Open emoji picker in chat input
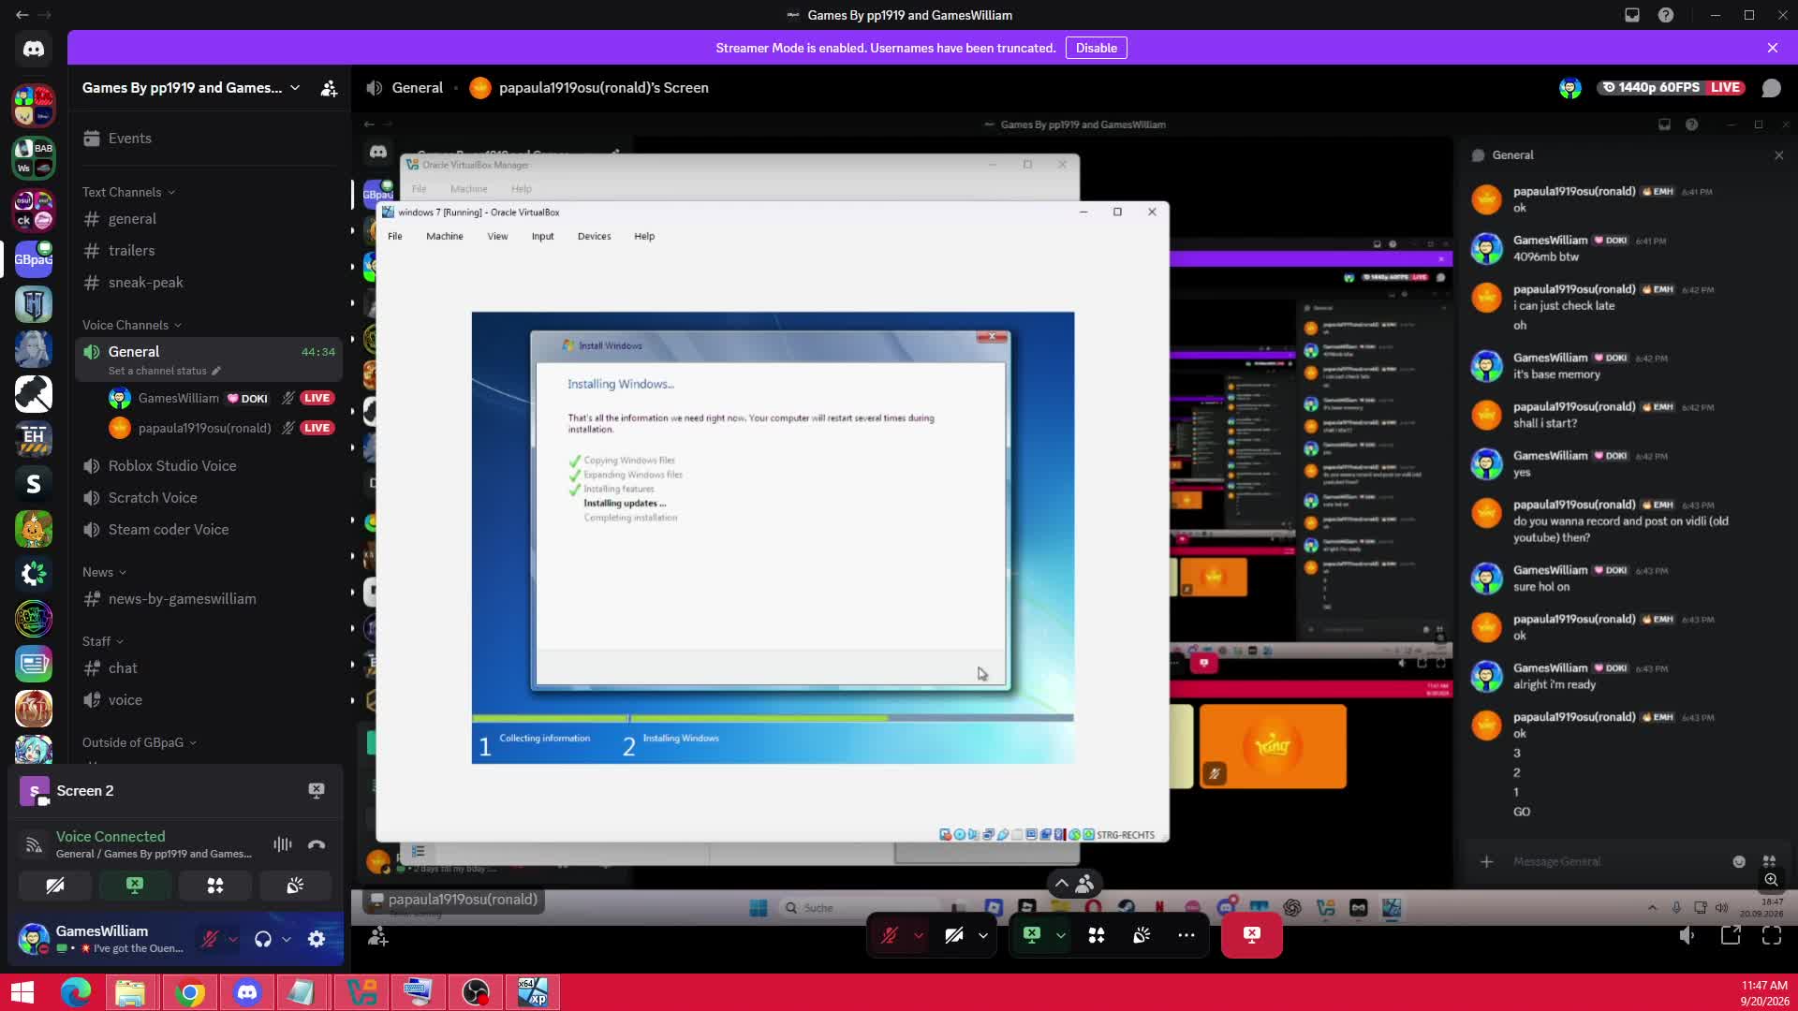 click(1739, 861)
